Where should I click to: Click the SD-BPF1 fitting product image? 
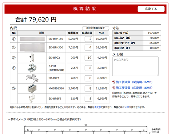click(x=32, y=78)
